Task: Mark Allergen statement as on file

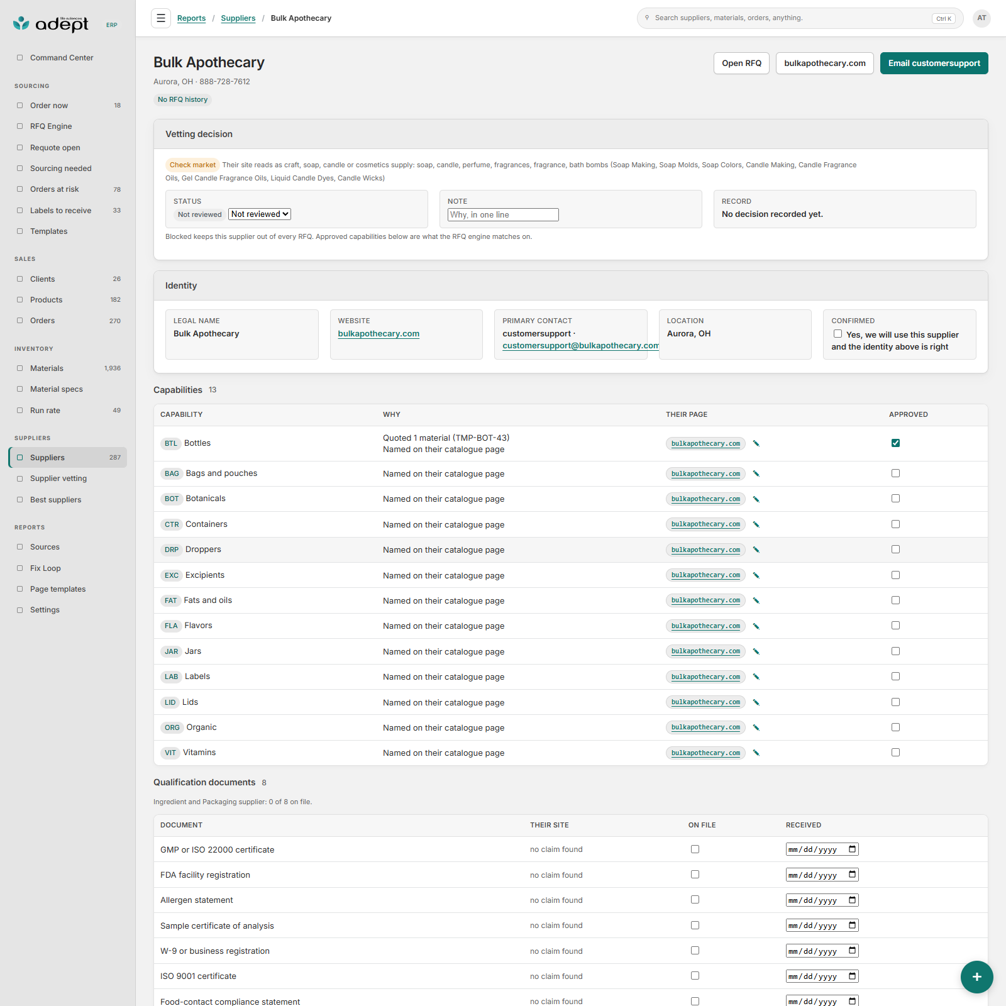Action: coord(695,900)
